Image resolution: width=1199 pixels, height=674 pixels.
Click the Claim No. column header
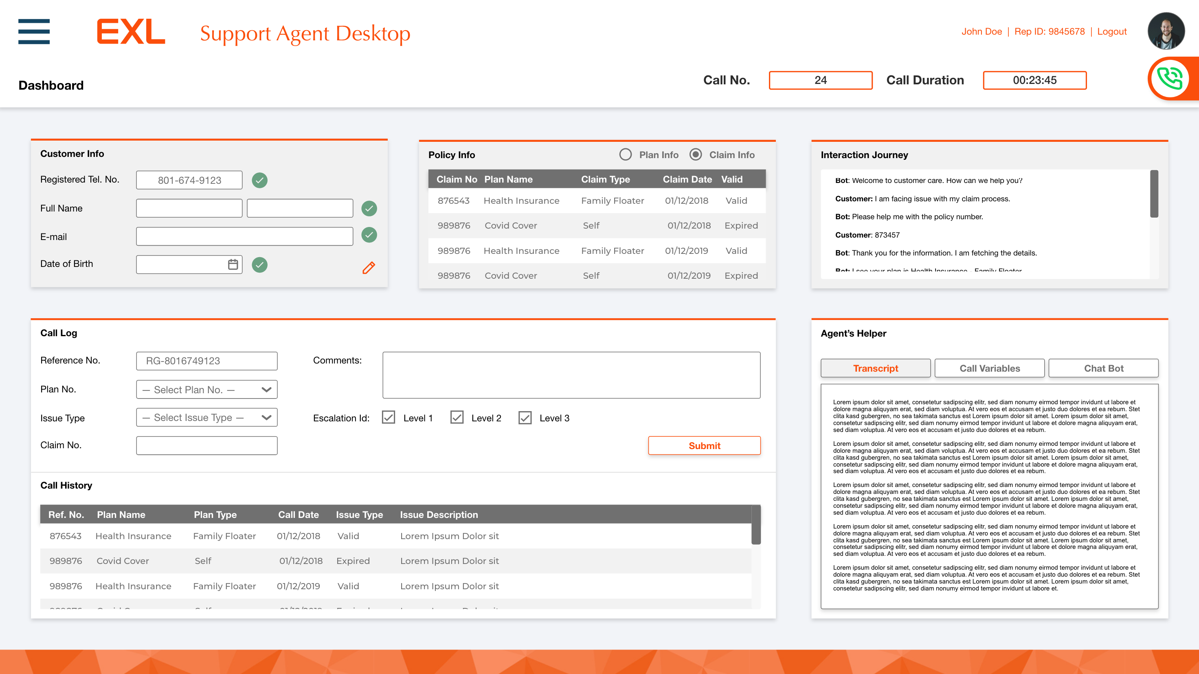[456, 179]
